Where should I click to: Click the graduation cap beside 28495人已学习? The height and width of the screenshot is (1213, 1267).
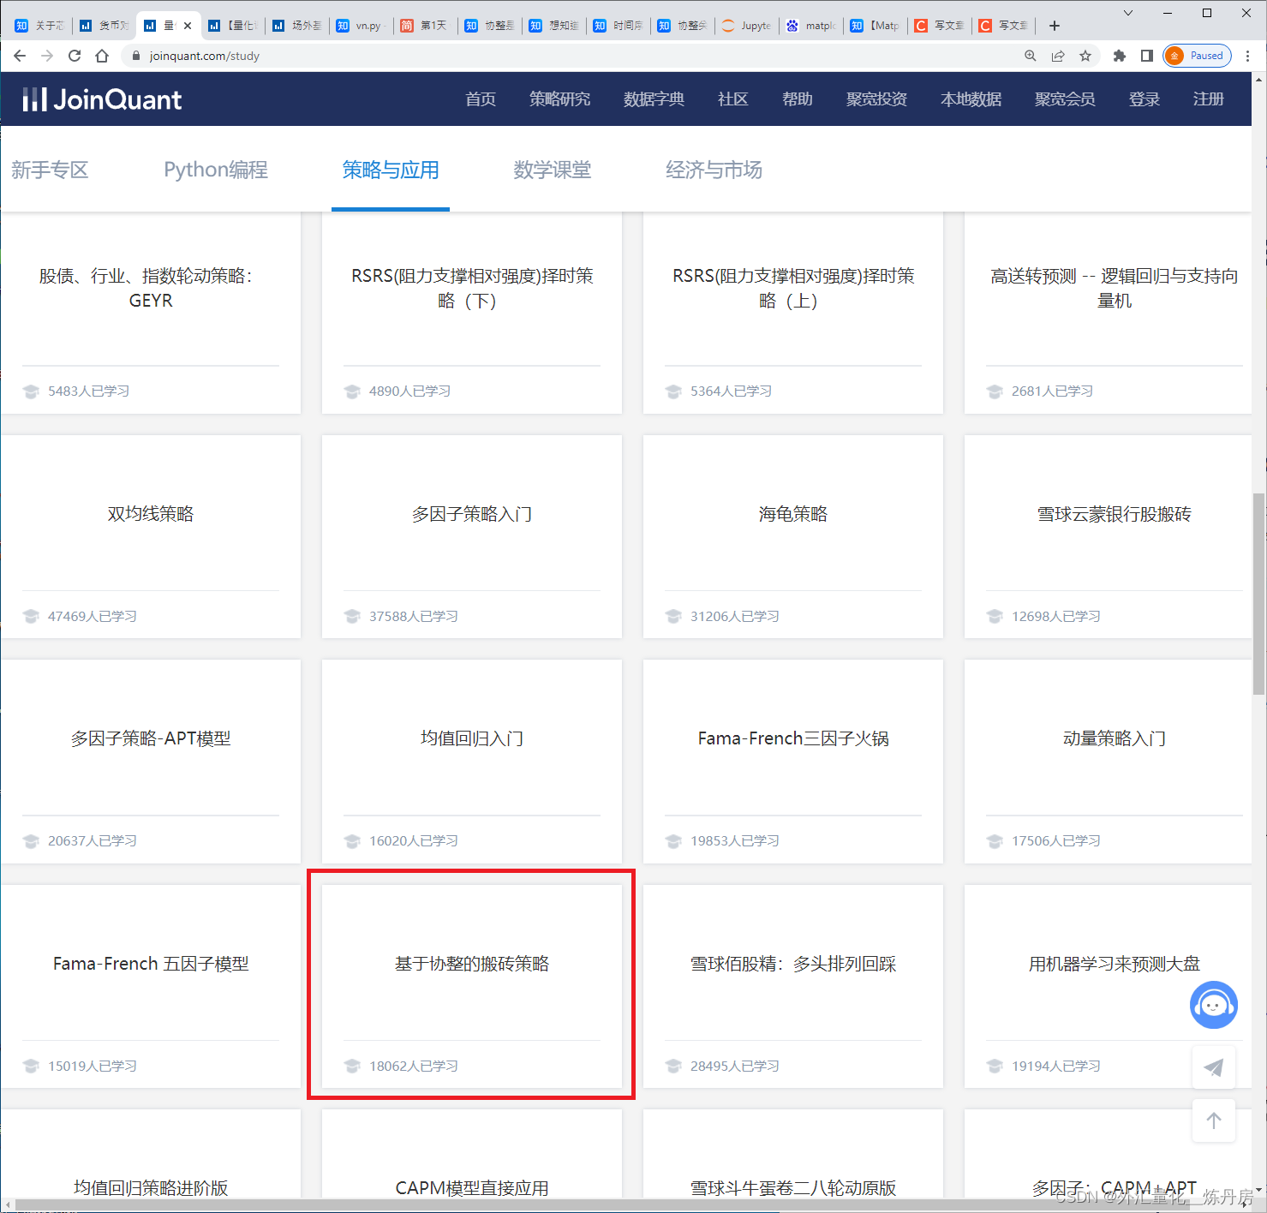673,1066
